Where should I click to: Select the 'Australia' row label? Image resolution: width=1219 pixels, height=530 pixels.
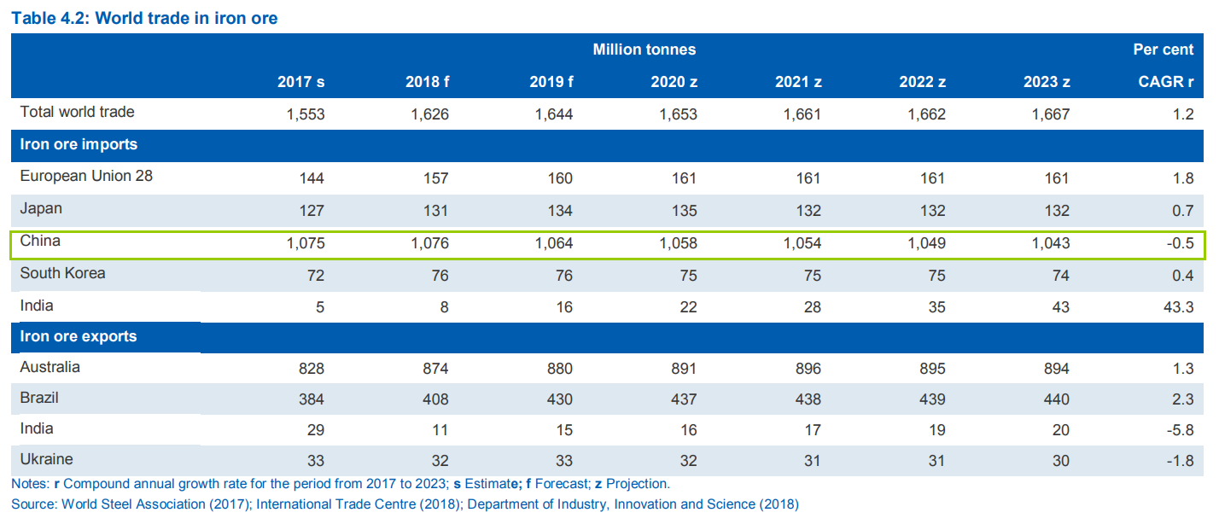[50, 367]
